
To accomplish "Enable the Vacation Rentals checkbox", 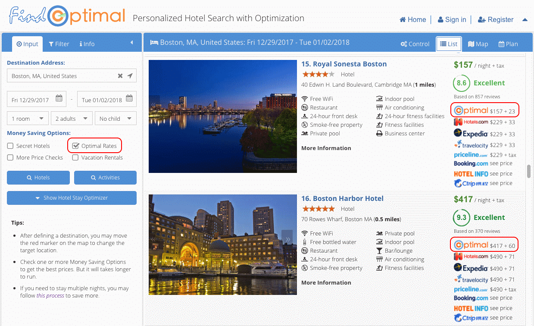I will click(x=75, y=157).
